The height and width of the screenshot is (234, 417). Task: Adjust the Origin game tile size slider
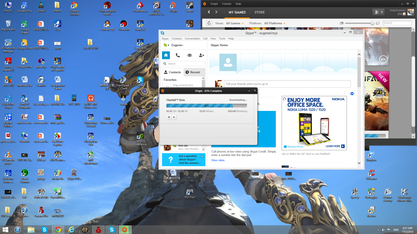(372, 23)
